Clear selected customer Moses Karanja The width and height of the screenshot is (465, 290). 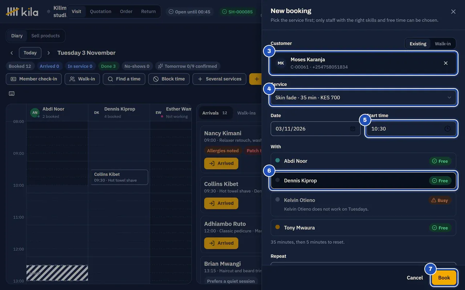tap(446, 63)
